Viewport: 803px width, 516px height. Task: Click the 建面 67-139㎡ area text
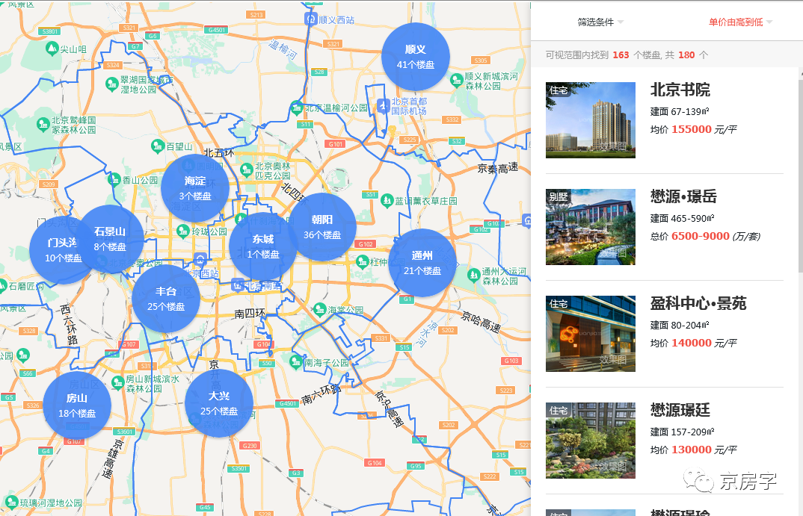(x=680, y=111)
